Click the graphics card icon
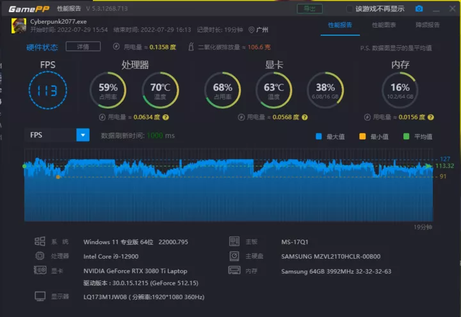 [x=40, y=270]
